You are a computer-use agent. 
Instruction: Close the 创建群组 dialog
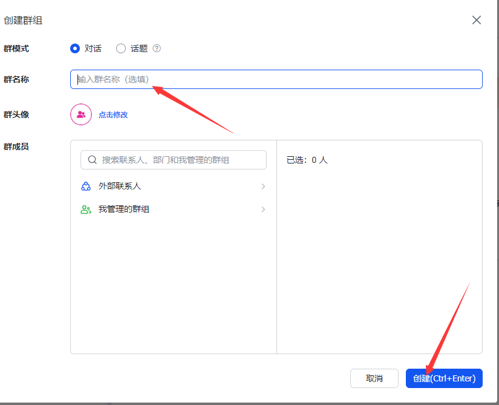pos(477,20)
